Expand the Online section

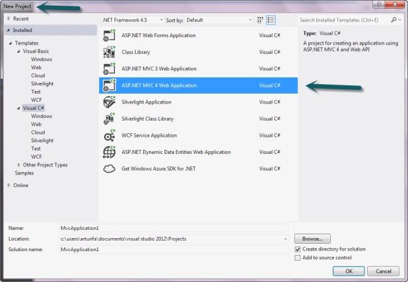coord(9,185)
